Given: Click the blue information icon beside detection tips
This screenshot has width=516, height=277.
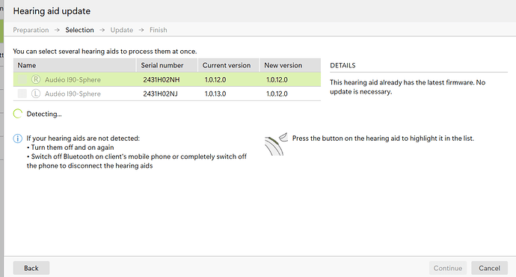Looking at the screenshot, I should tap(17, 138).
